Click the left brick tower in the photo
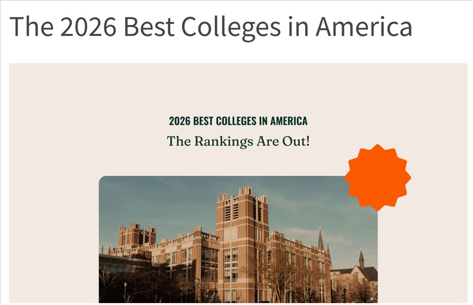 (x=137, y=236)
